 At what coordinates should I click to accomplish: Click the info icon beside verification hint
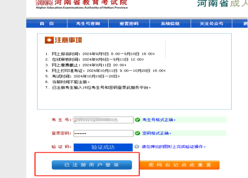click(137, 147)
